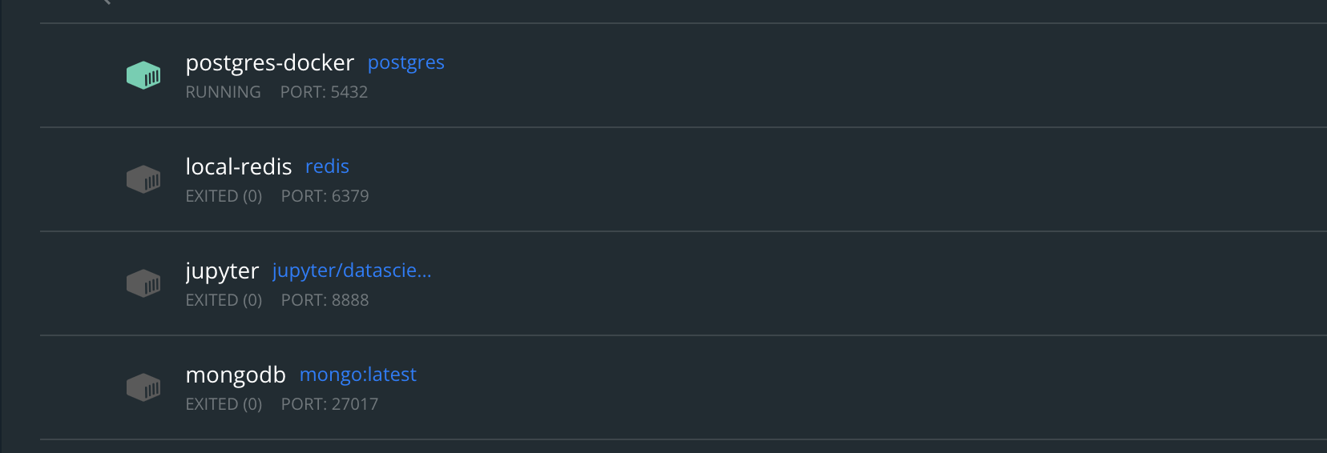Click the PORT: 6379 label

(325, 196)
